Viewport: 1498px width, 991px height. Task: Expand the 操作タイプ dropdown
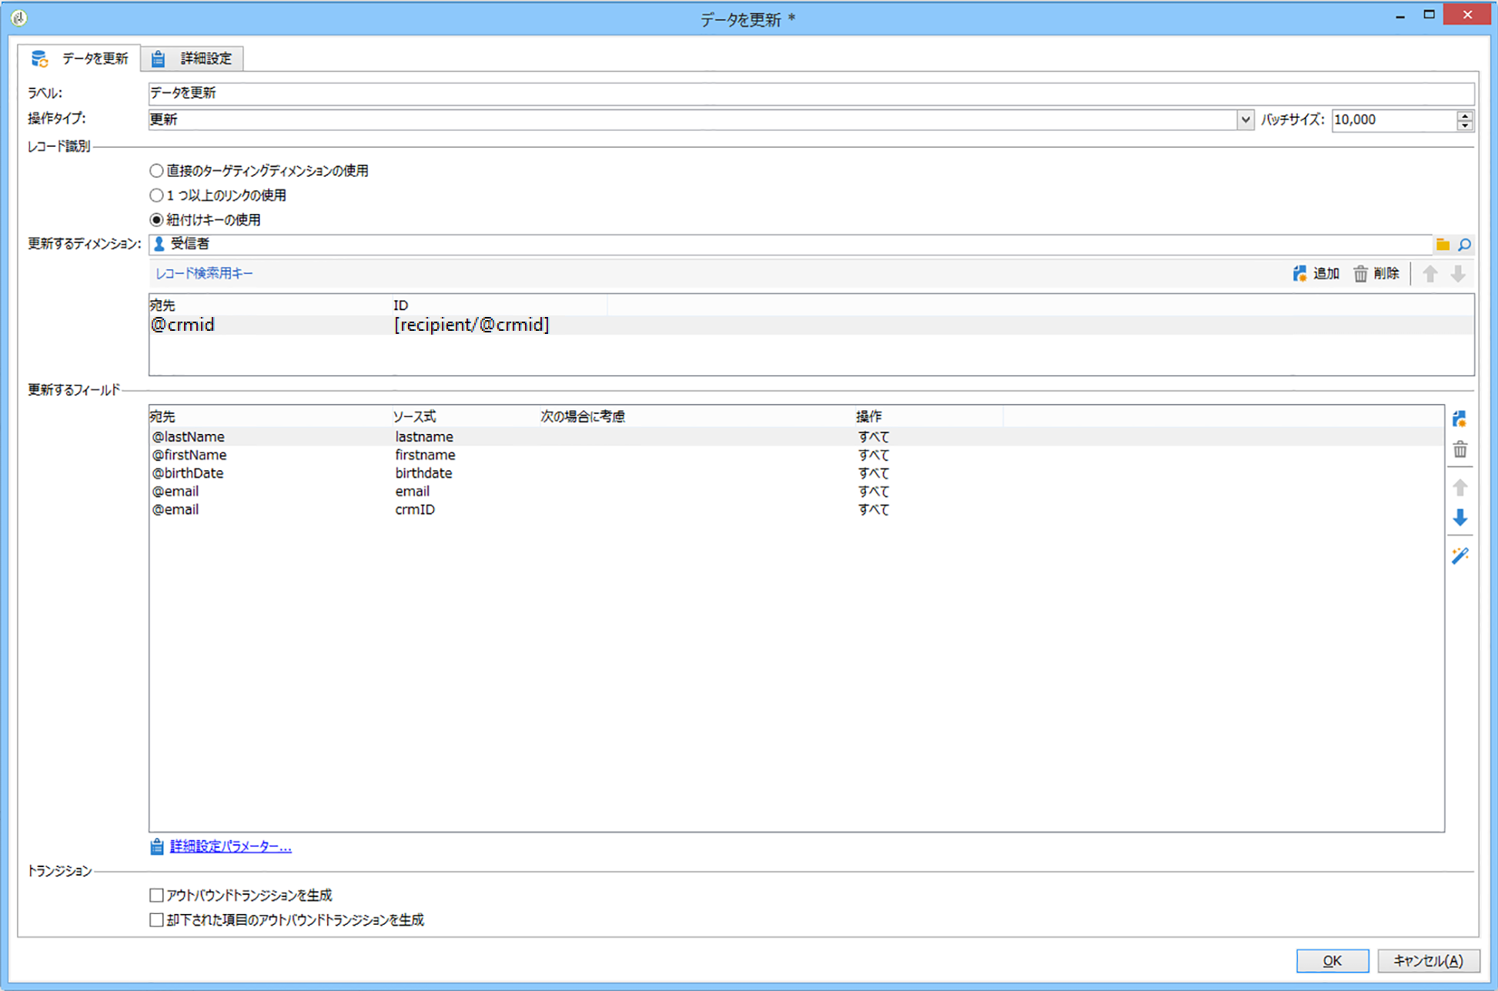[x=1245, y=120]
